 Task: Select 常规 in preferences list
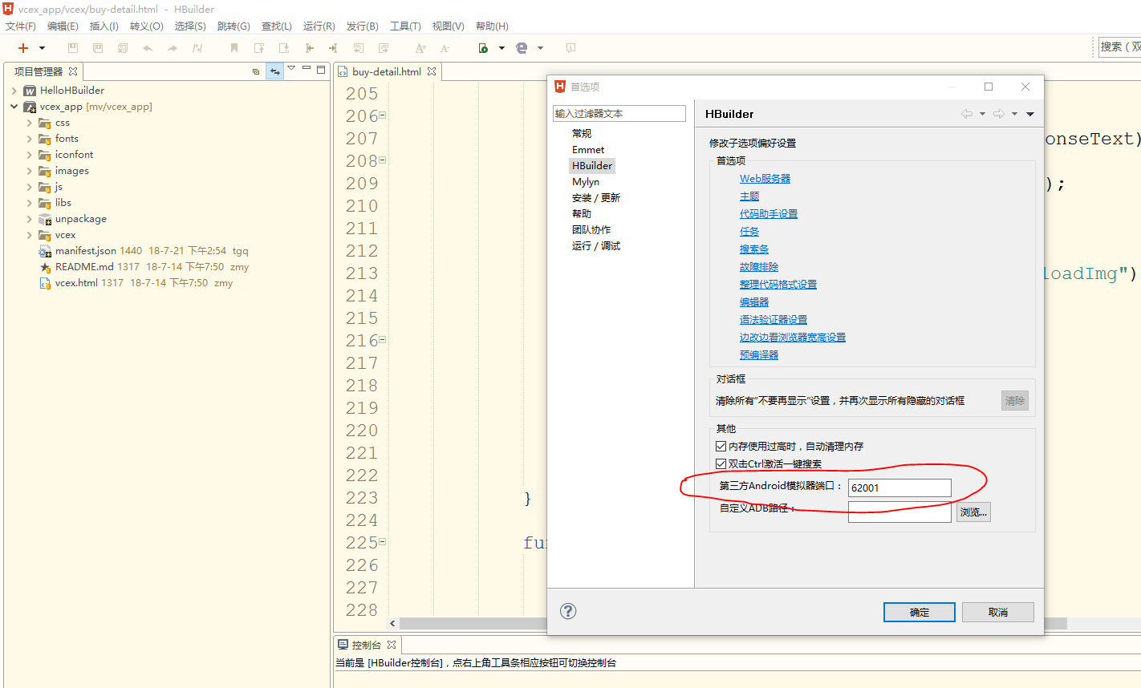pyautogui.click(x=582, y=133)
